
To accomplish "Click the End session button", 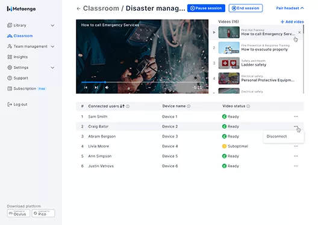I will tap(245, 8).
